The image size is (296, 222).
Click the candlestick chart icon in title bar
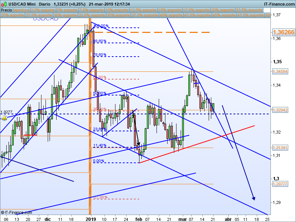click(x=4, y=4)
